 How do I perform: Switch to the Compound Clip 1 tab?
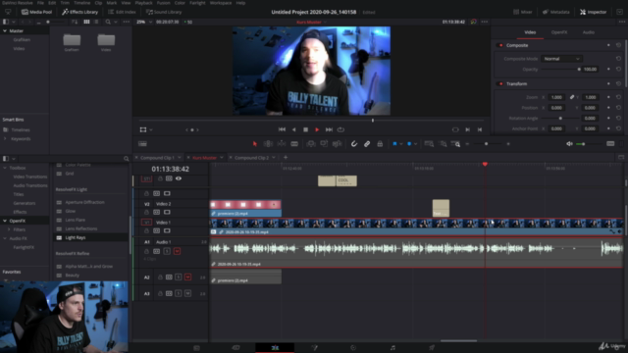click(x=157, y=158)
